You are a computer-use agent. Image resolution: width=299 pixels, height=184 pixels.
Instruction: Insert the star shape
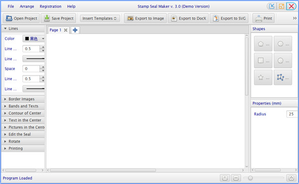point(263,77)
